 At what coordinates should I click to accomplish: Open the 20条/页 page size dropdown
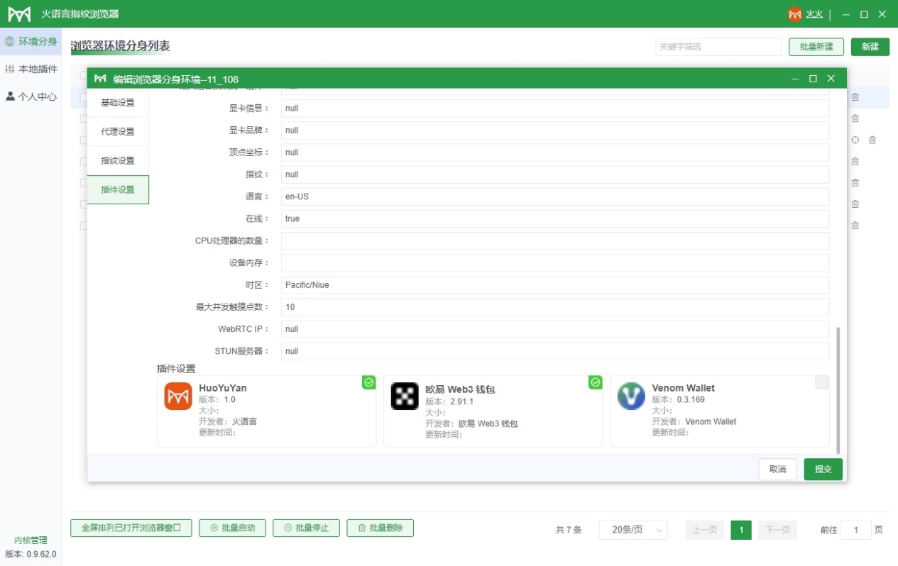click(633, 529)
